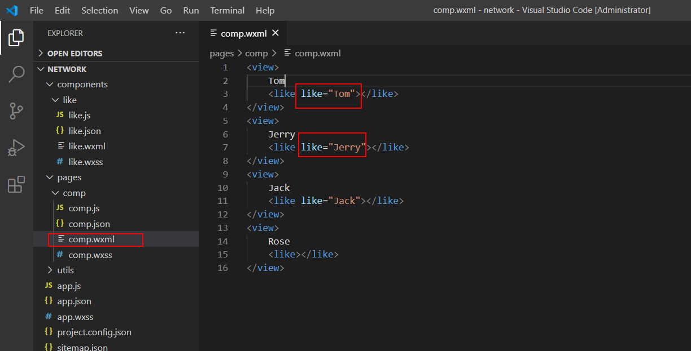
Task: Open the View menu
Action: tap(139, 10)
